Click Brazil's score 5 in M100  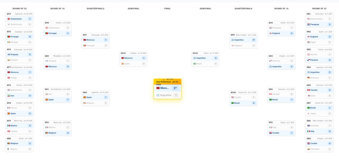[254, 103]
